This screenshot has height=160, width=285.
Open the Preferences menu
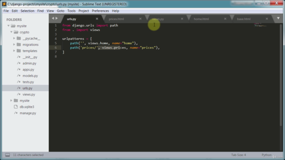point(100,11)
